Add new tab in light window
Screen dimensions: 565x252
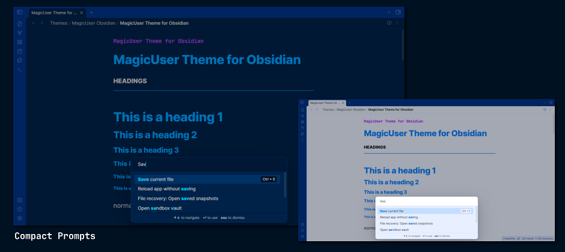(350, 103)
